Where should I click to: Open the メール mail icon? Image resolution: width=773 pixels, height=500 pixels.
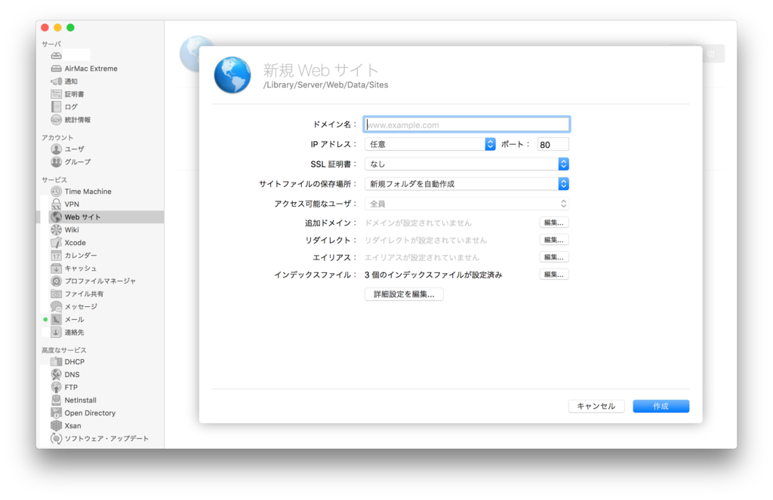(x=56, y=319)
